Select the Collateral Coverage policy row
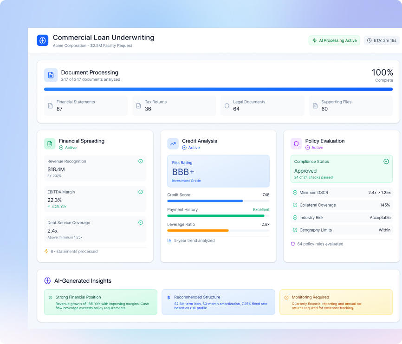This screenshot has height=344, width=402. pyautogui.click(x=341, y=205)
